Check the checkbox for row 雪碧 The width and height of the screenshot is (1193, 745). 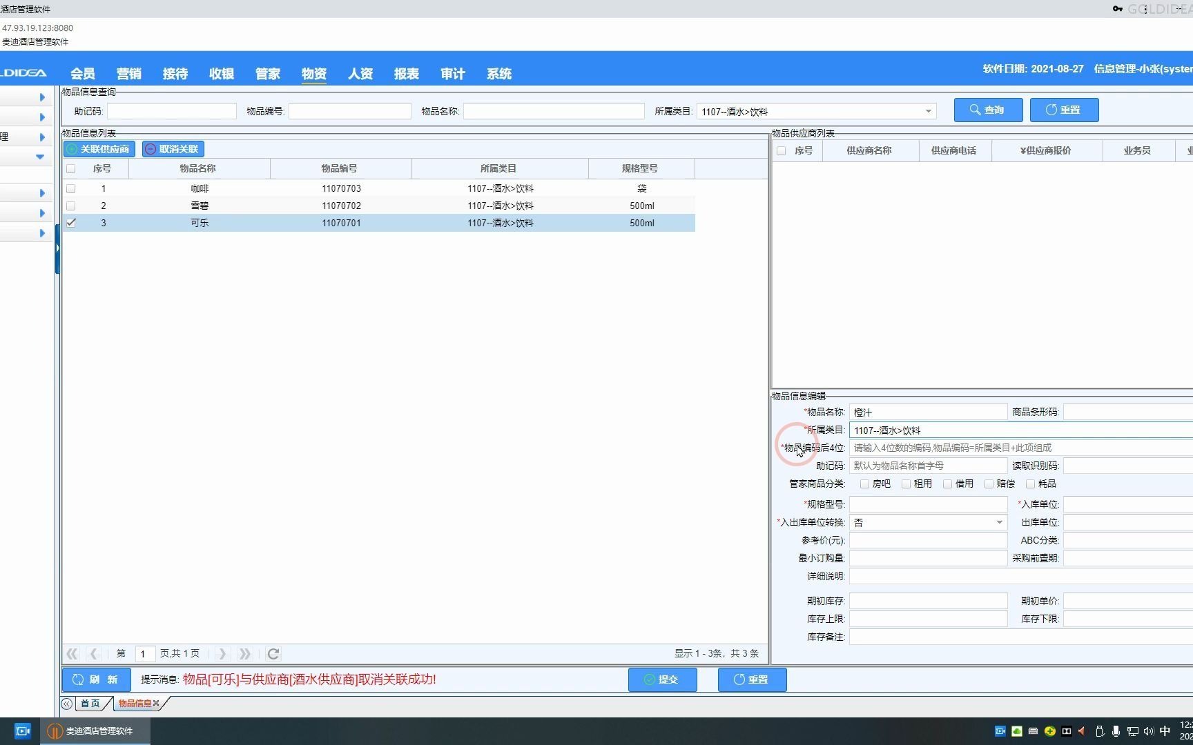pyautogui.click(x=70, y=206)
